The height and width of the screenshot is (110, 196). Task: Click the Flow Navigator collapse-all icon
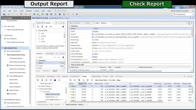pos(22,18)
